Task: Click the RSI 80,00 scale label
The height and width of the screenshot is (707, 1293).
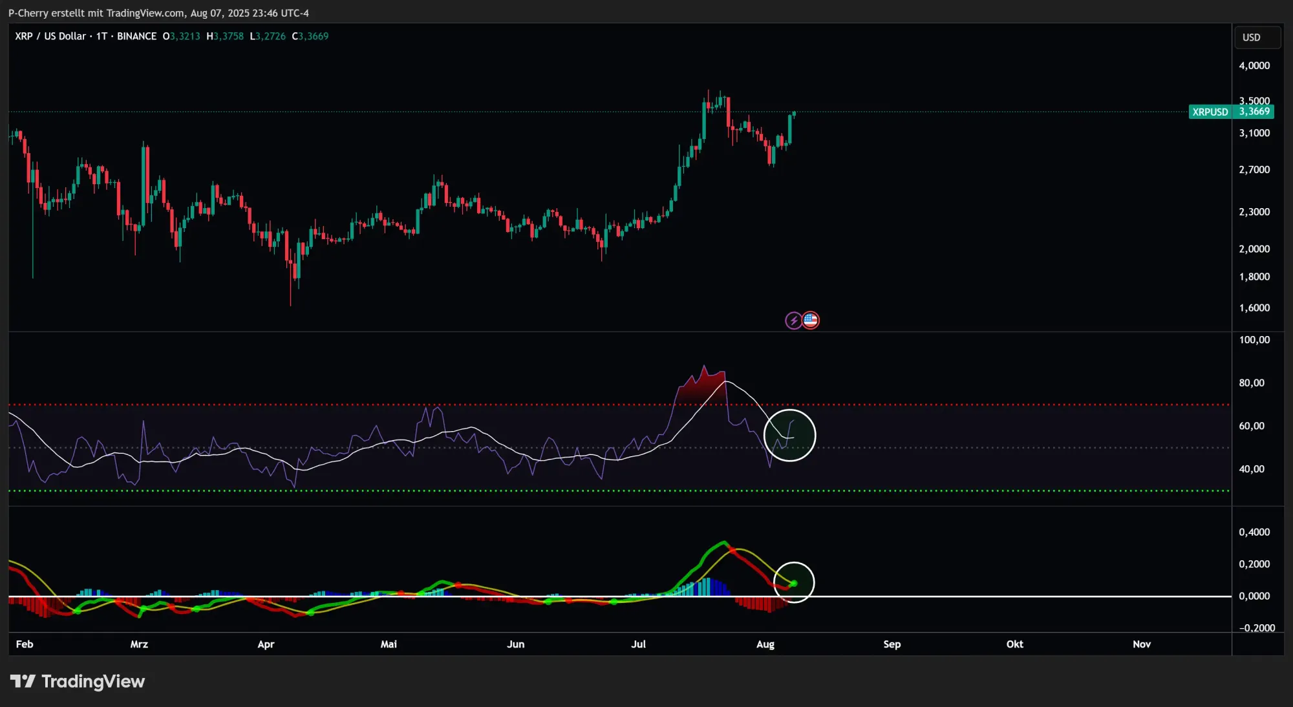Action: [1252, 383]
